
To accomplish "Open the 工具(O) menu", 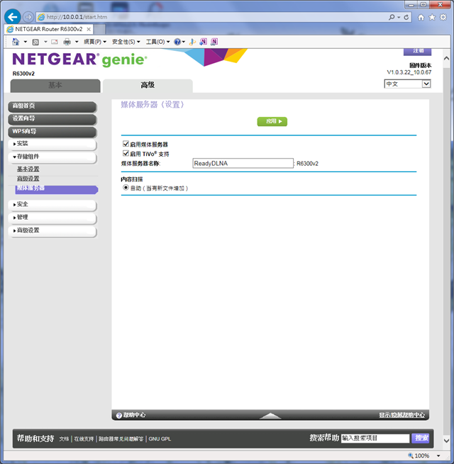I will click(x=157, y=42).
